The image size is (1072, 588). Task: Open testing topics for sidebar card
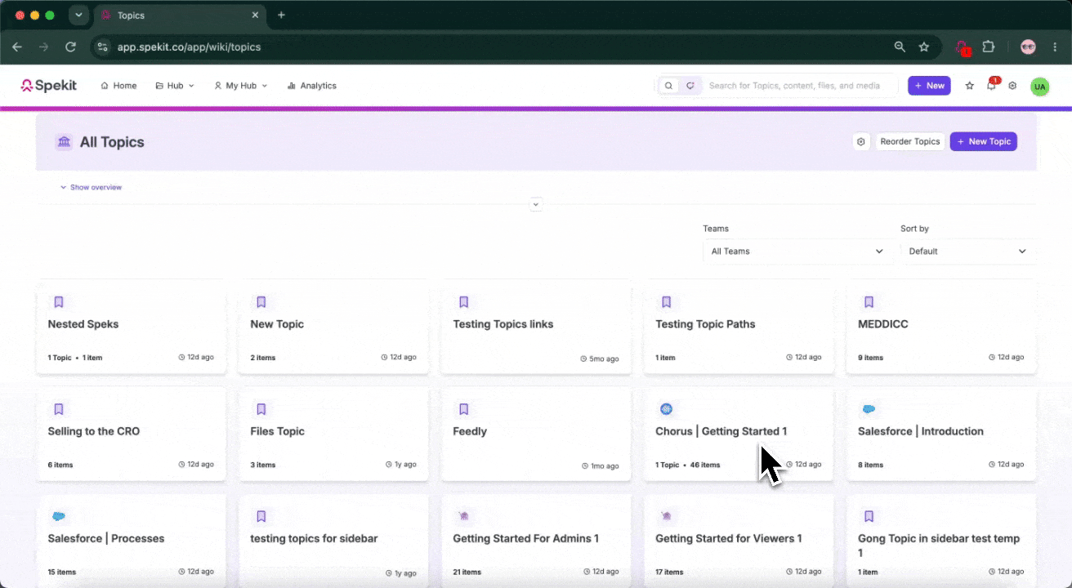click(x=333, y=541)
